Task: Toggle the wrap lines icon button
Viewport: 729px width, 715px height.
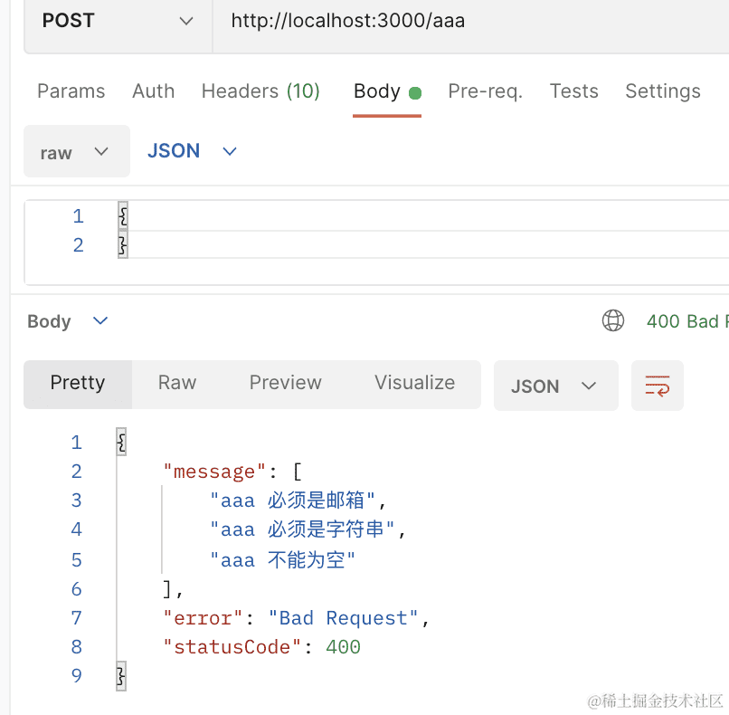Action: click(x=657, y=386)
